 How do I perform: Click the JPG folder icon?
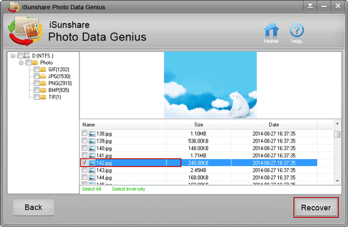point(43,76)
